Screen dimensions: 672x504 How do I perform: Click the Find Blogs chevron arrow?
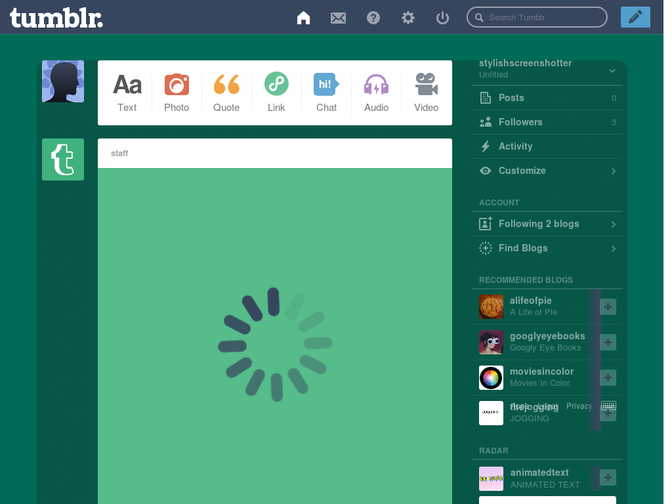[614, 249]
